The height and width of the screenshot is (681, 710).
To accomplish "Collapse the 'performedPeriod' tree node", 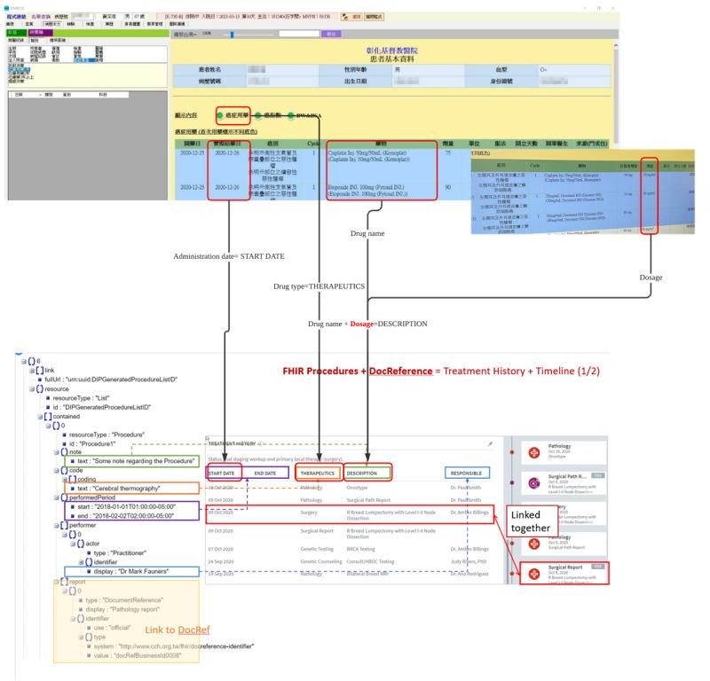I will (54, 497).
